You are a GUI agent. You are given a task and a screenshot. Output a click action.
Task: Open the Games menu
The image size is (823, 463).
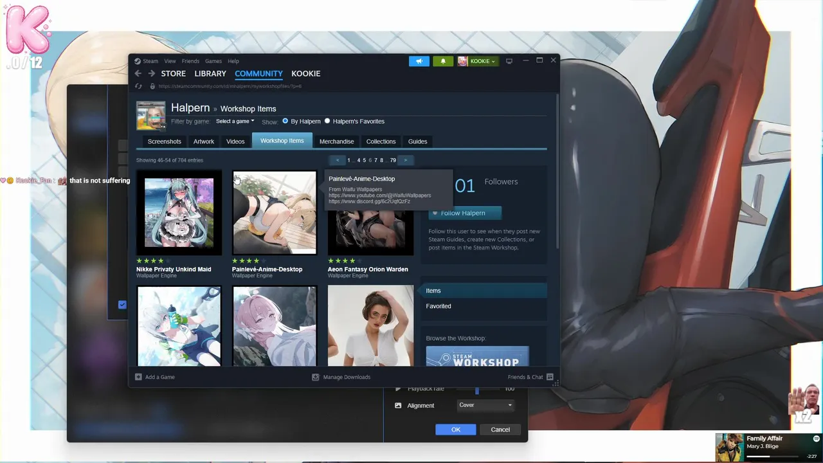click(213, 61)
